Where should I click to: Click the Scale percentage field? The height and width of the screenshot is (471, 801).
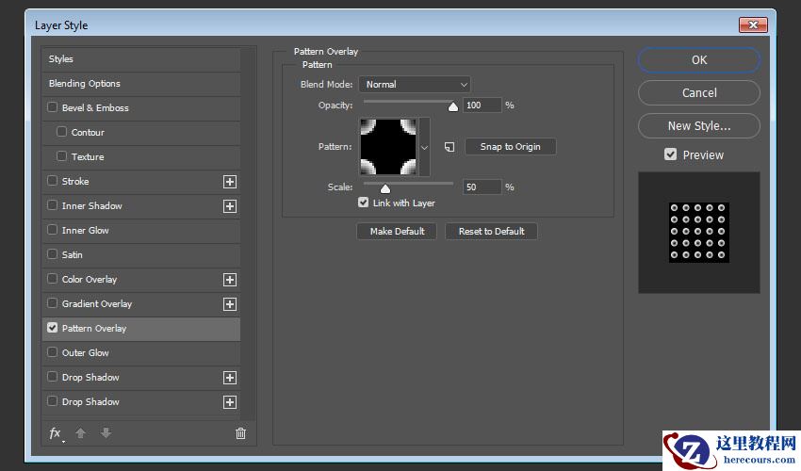click(482, 187)
